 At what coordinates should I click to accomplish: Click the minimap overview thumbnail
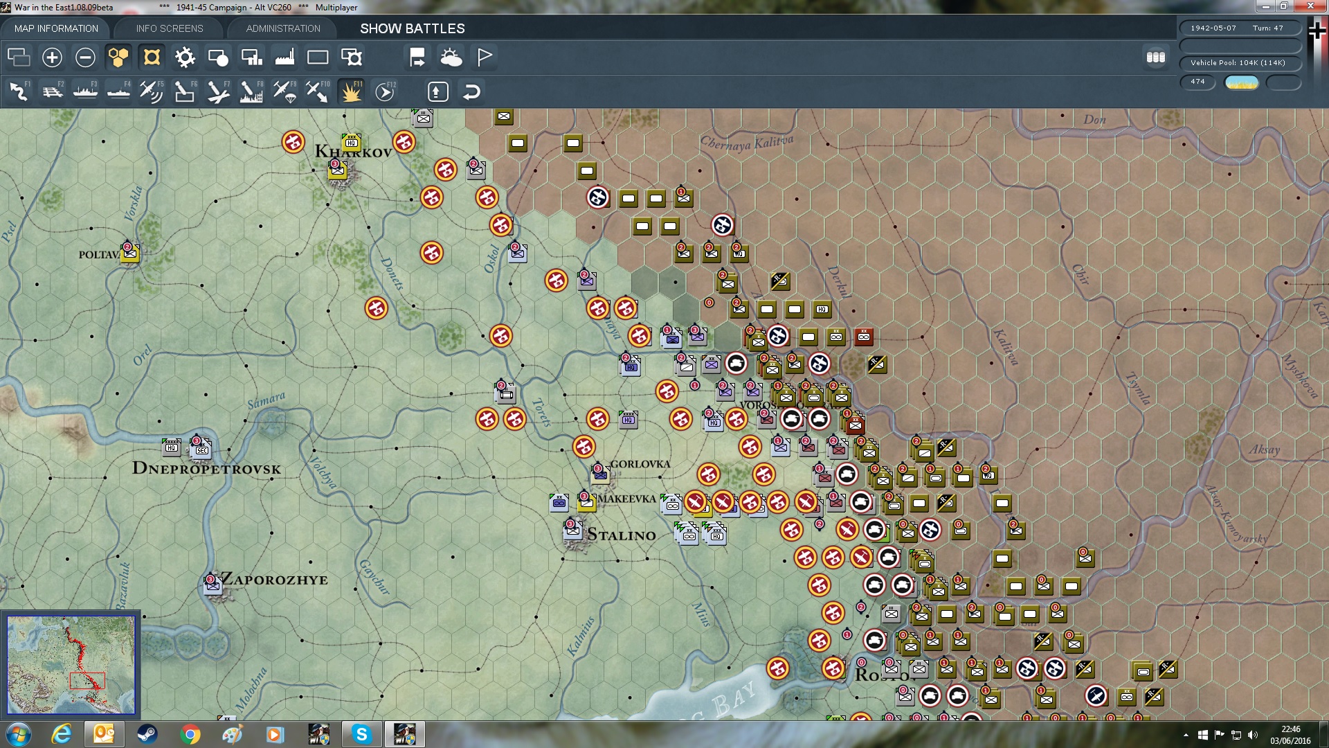(x=71, y=665)
